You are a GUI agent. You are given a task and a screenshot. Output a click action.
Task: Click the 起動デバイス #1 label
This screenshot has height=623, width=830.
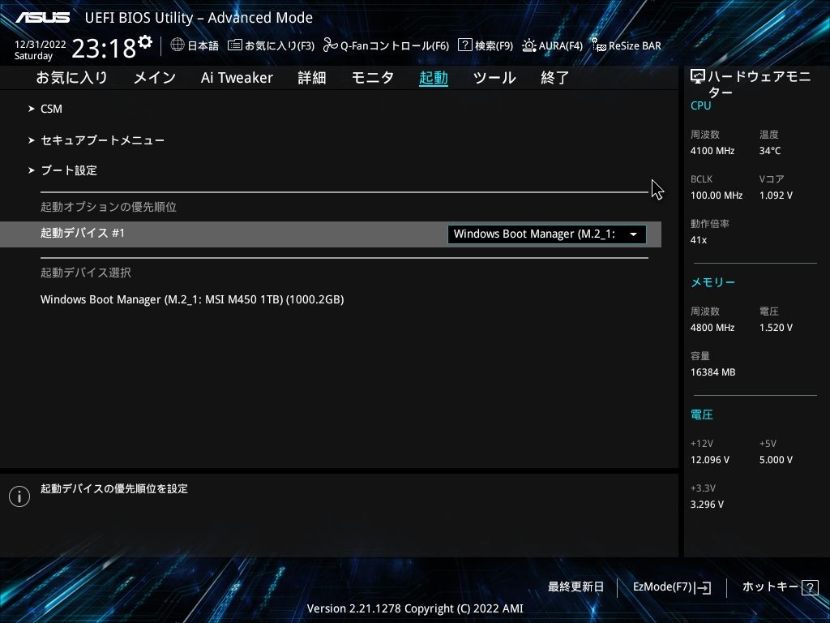click(83, 233)
